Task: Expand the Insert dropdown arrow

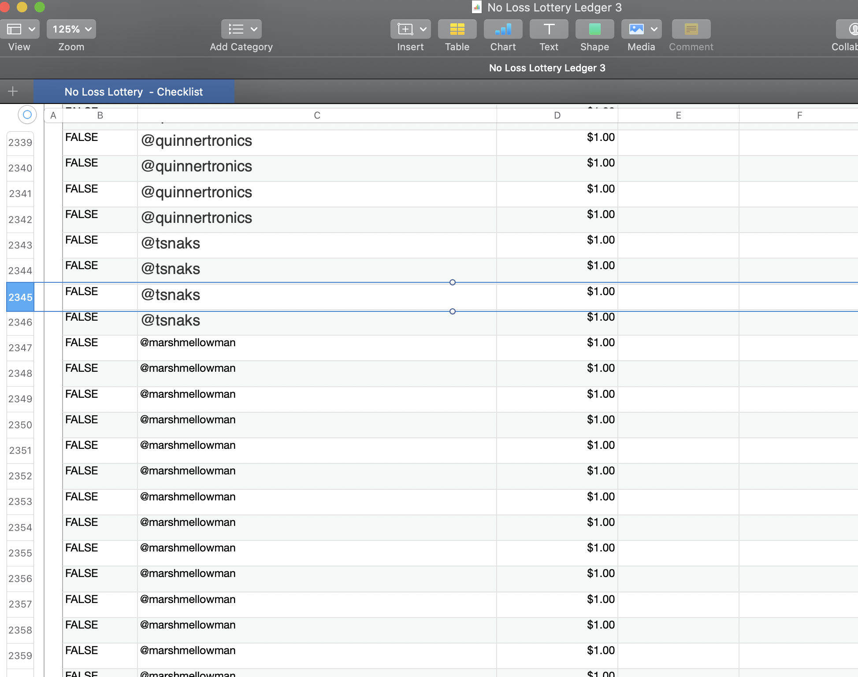Action: pos(423,29)
